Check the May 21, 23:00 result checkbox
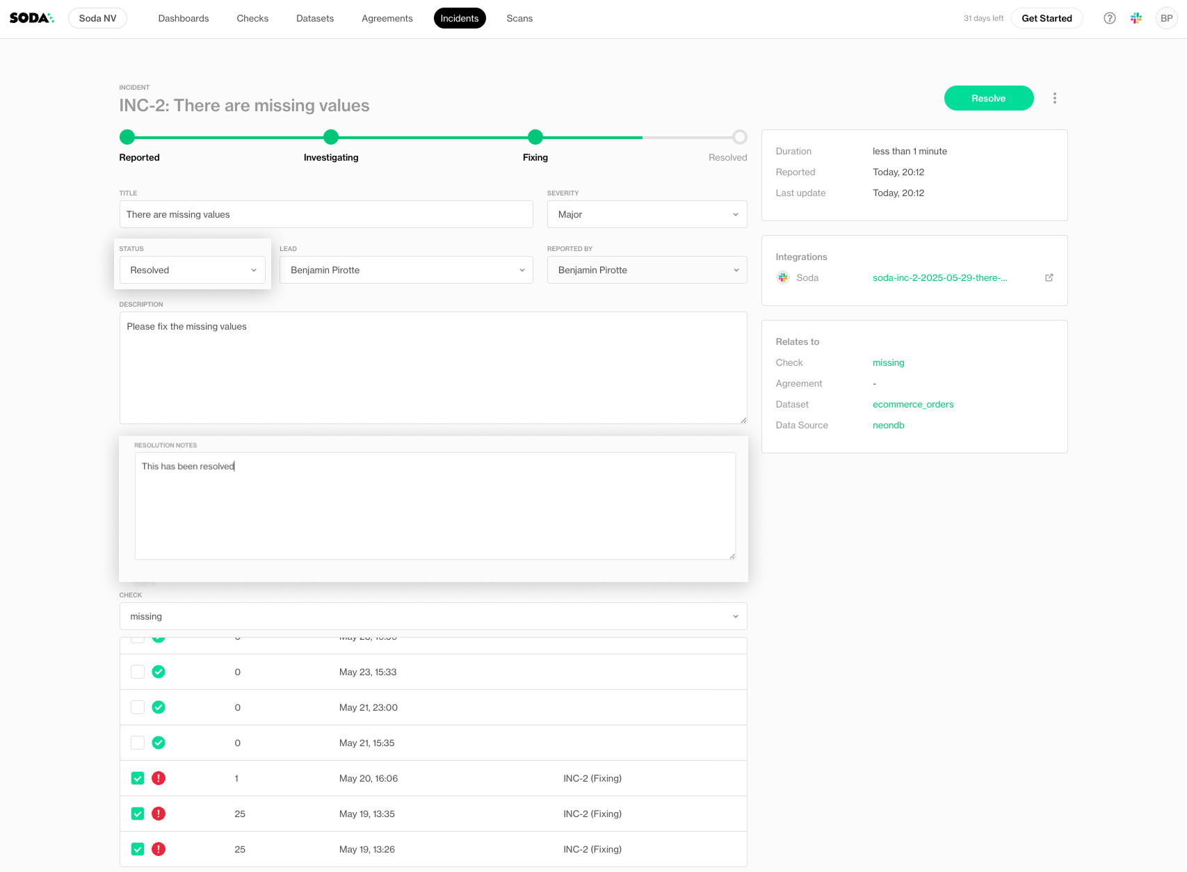This screenshot has height=872, width=1187. pyautogui.click(x=138, y=707)
